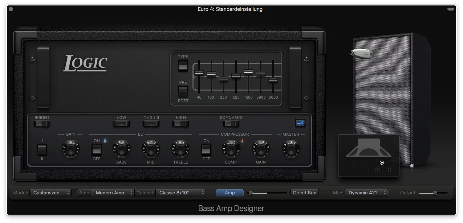The width and height of the screenshot is (463, 223).
Task: Click the Master volume knob
Action: 291,149
